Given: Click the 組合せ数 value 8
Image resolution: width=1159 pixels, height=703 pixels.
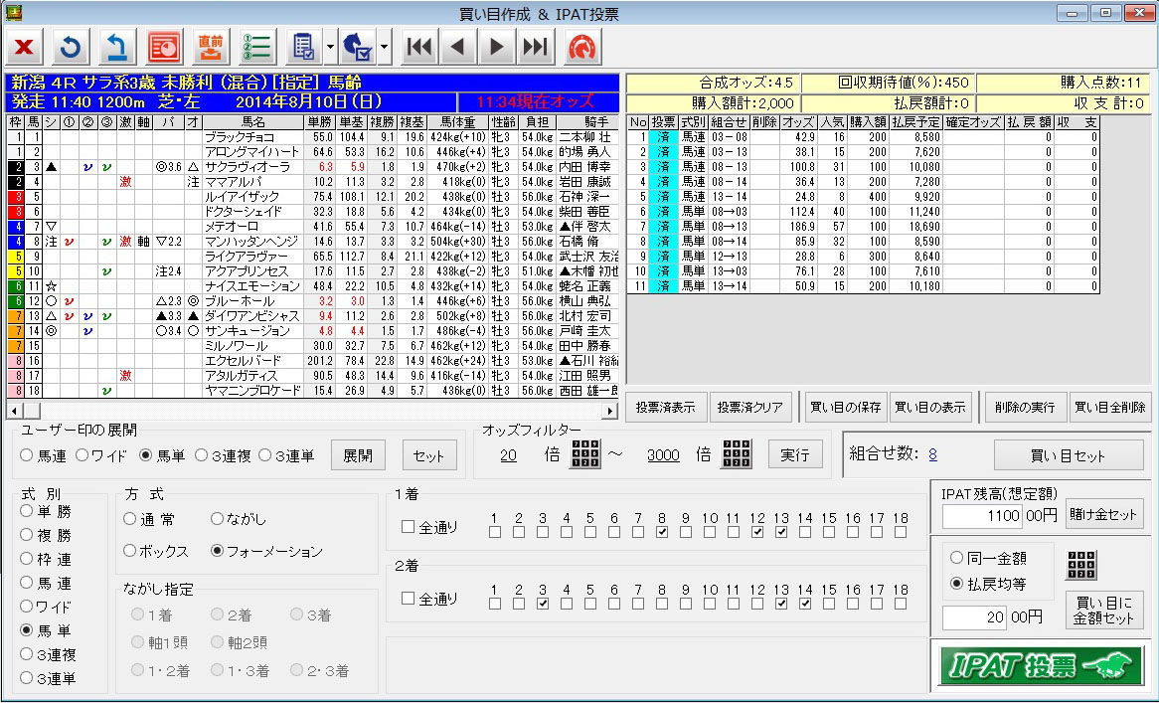Looking at the screenshot, I should (x=932, y=454).
